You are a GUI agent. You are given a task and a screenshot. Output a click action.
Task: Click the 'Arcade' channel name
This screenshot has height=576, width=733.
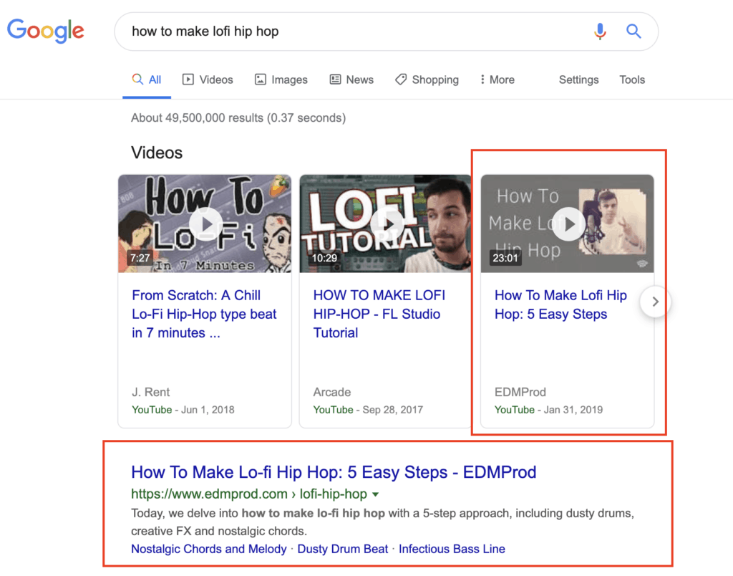tap(332, 392)
